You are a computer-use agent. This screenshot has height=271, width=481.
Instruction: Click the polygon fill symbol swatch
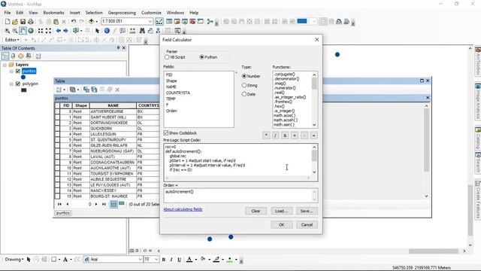23,90
